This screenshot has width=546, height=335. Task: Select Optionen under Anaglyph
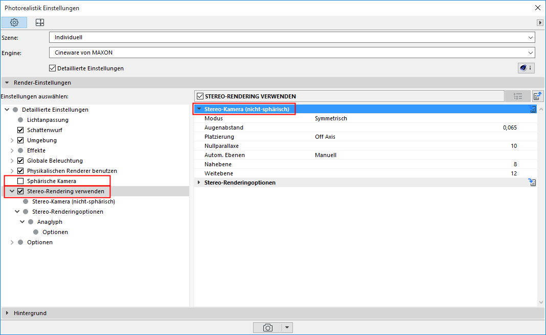point(55,232)
